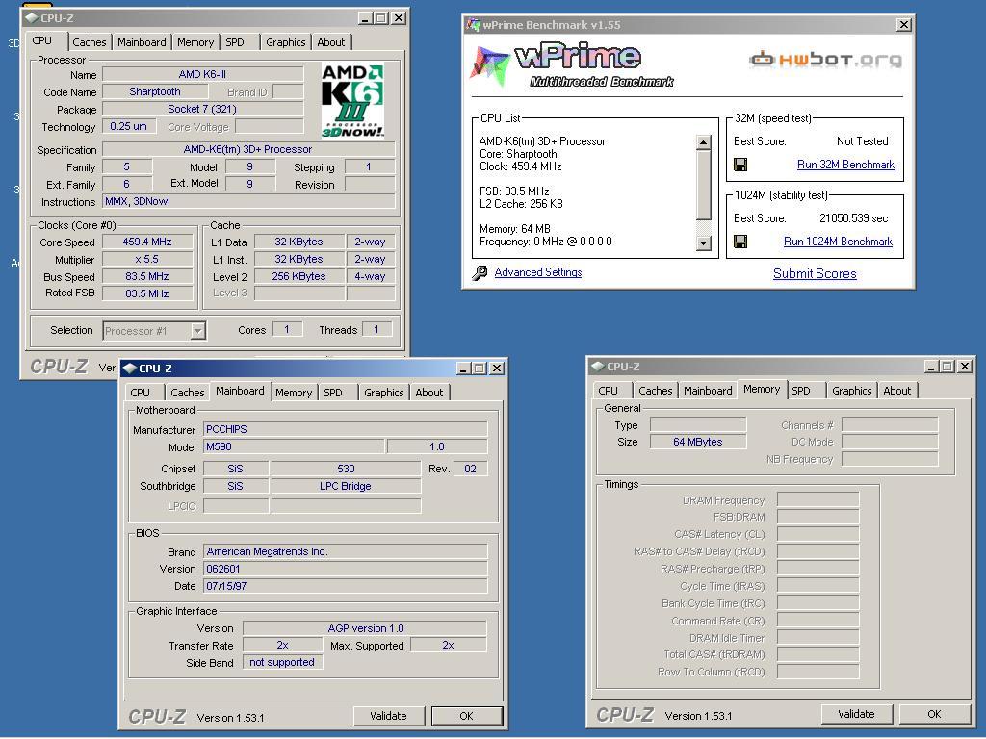Viewport: 986px width, 739px height.
Task: Switch to Memory tab in Mainboard CPU-Z window
Action: (294, 393)
